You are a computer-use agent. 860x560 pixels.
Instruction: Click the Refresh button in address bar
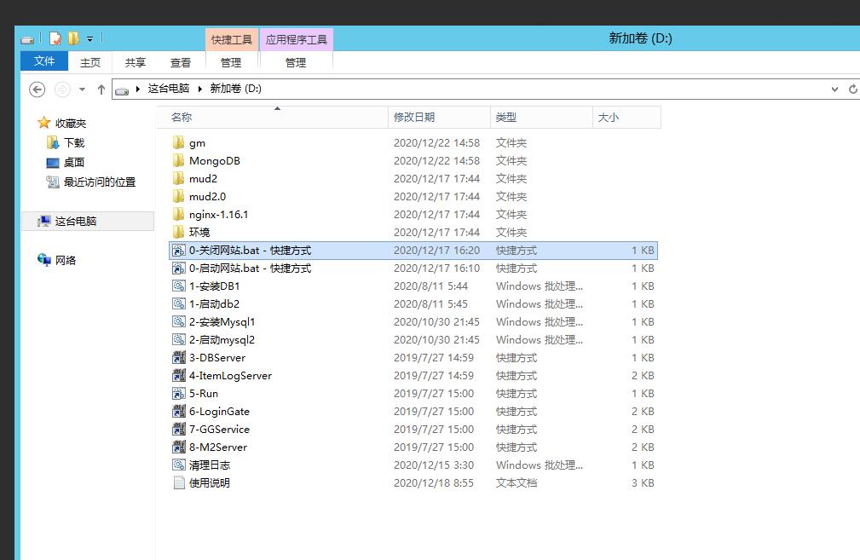click(852, 89)
